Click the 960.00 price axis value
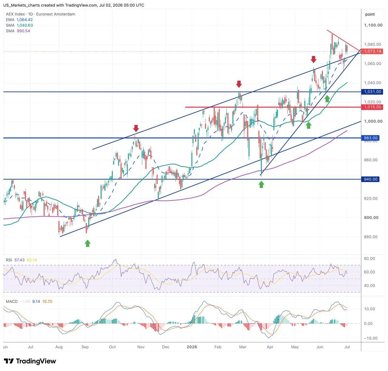The width and height of the screenshot is (388, 371). coord(370,160)
